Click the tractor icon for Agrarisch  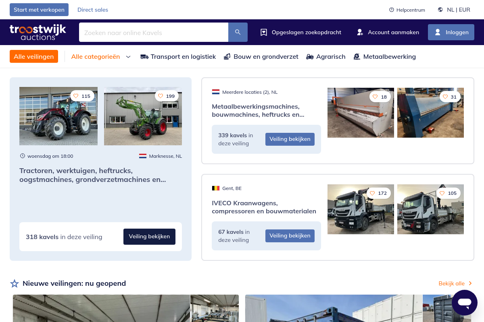pos(310,57)
